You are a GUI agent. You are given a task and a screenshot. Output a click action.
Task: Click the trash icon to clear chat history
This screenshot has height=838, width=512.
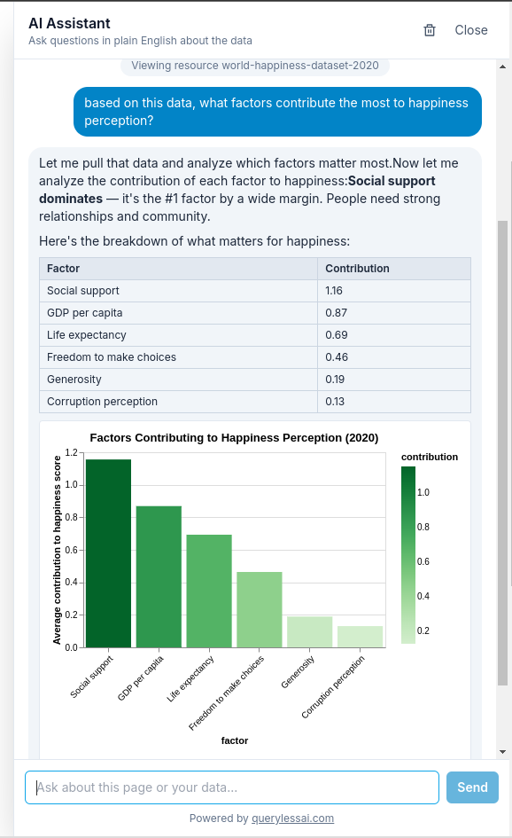point(430,29)
